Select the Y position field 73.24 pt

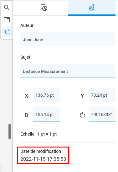(x=102, y=95)
